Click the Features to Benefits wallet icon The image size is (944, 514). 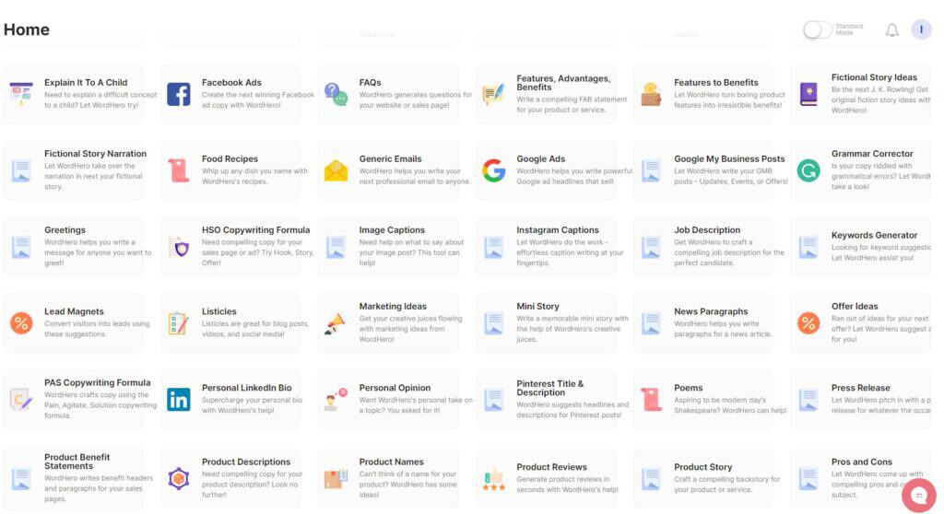point(651,95)
